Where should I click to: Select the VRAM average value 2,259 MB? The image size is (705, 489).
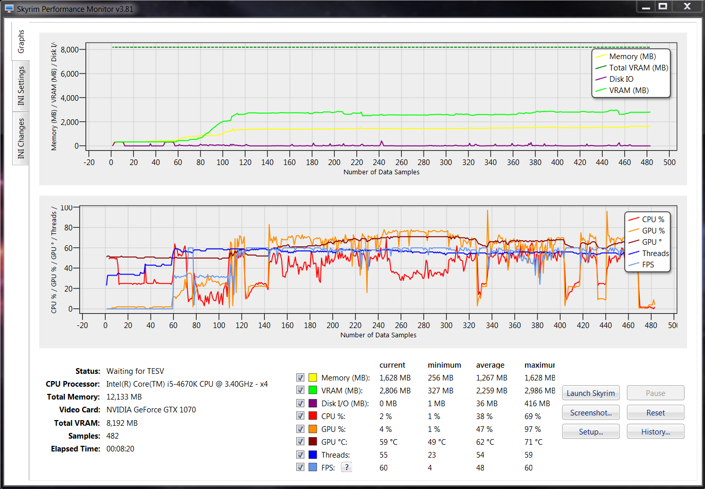[492, 391]
